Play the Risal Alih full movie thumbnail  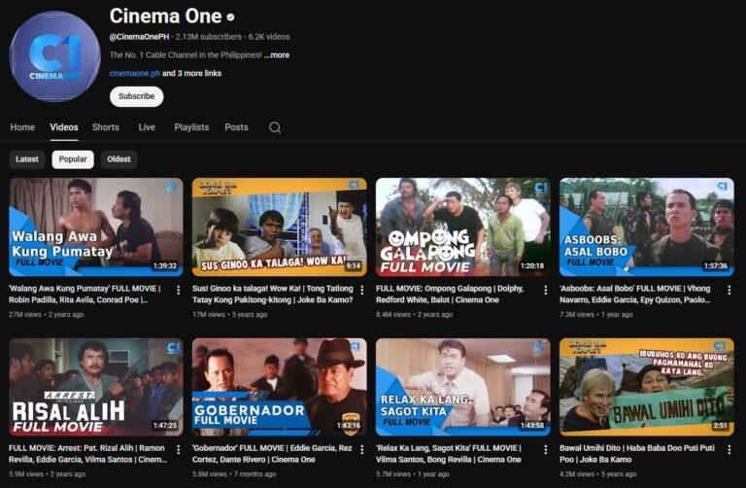(96, 387)
